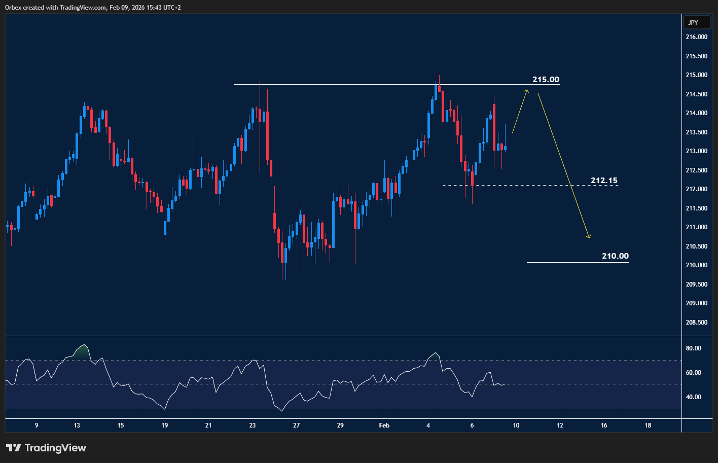Select the yellow downward arrow tip
The height and width of the screenshot is (463, 718).
tap(589, 236)
